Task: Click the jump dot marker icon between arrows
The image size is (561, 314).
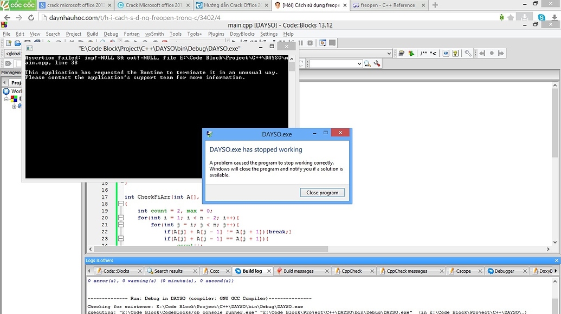Action: coord(492,53)
